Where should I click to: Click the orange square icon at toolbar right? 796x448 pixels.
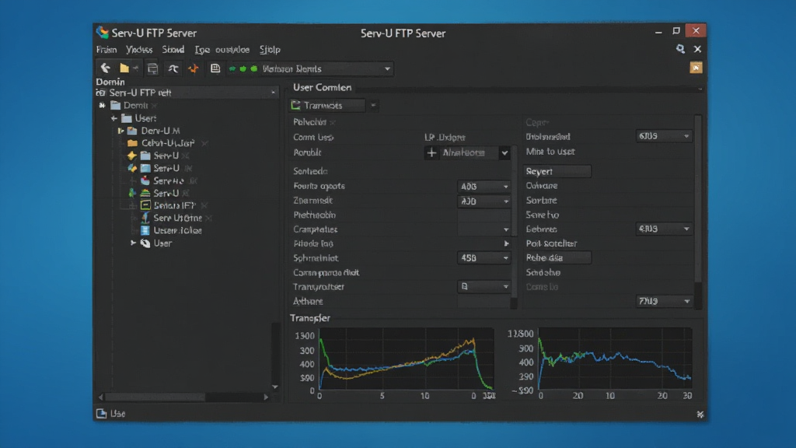coord(696,68)
